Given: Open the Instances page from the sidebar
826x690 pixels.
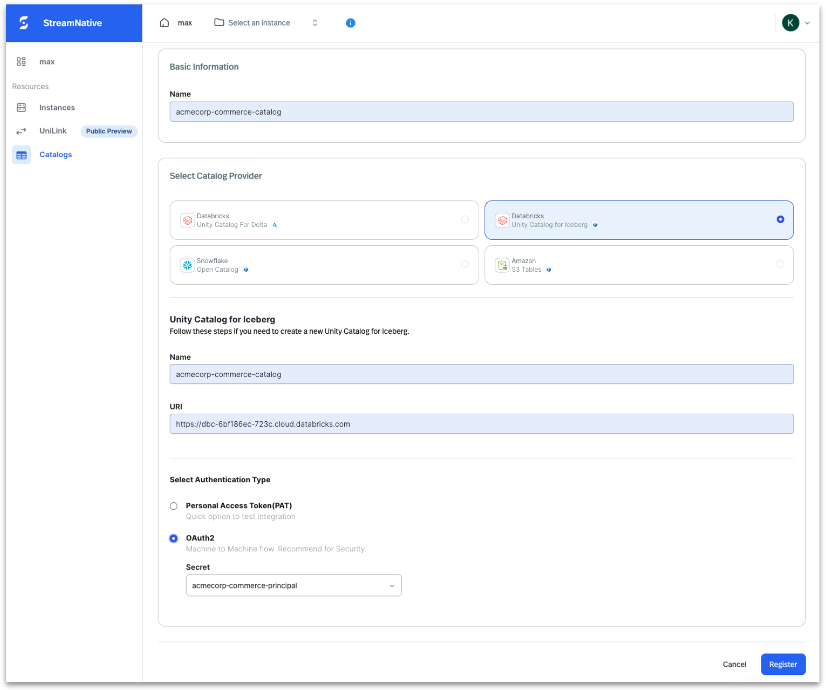Looking at the screenshot, I should (57, 107).
